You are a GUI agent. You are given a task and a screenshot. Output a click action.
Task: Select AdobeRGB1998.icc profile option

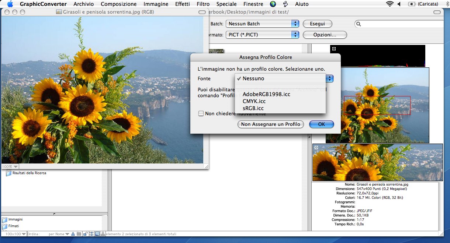click(x=266, y=94)
